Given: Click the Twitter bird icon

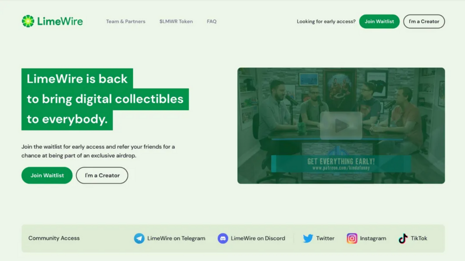Looking at the screenshot, I should (308, 238).
